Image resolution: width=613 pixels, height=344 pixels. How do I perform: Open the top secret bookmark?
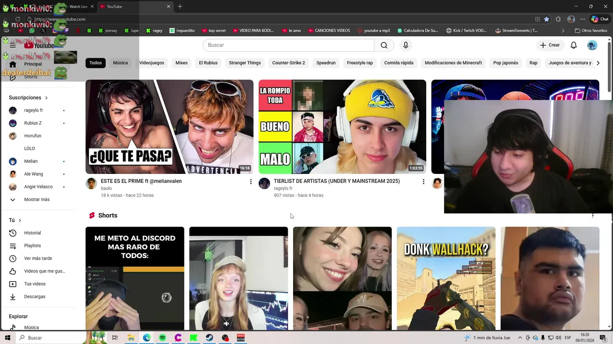point(214,31)
